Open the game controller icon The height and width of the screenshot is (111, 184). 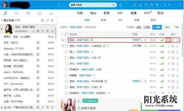[x=140, y=5]
